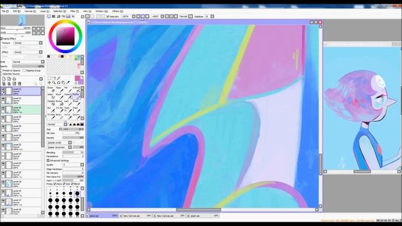Screen dimensions: 402x226
Task: Enable Selection Source checkbox
Action: [1, 74]
